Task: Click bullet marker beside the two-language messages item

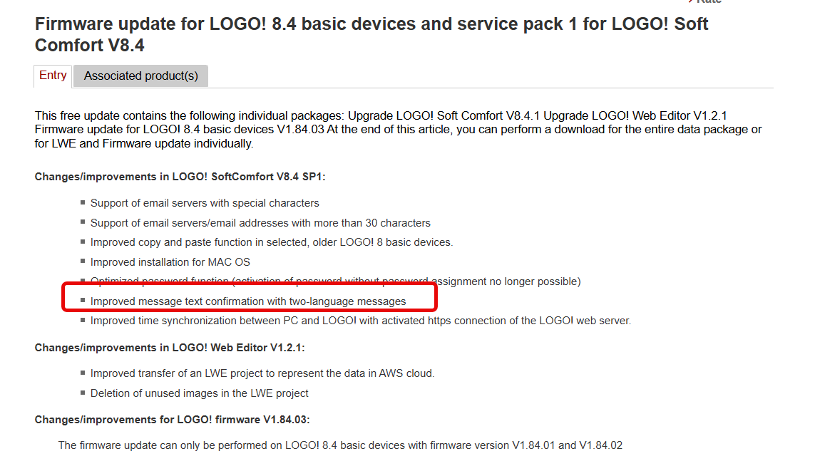Action: point(83,301)
